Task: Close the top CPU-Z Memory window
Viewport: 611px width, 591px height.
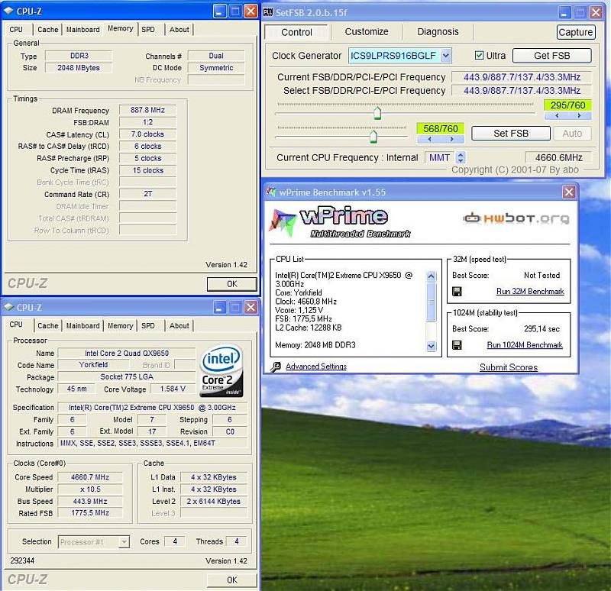Action: [251, 11]
